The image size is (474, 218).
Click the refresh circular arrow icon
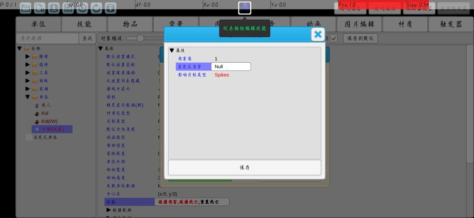[x=97, y=8]
